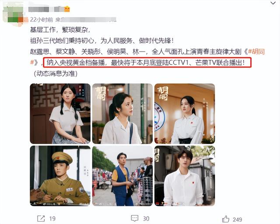Like the post with thumbs-up icon
The height and width of the screenshot is (224, 280).
pos(226,219)
